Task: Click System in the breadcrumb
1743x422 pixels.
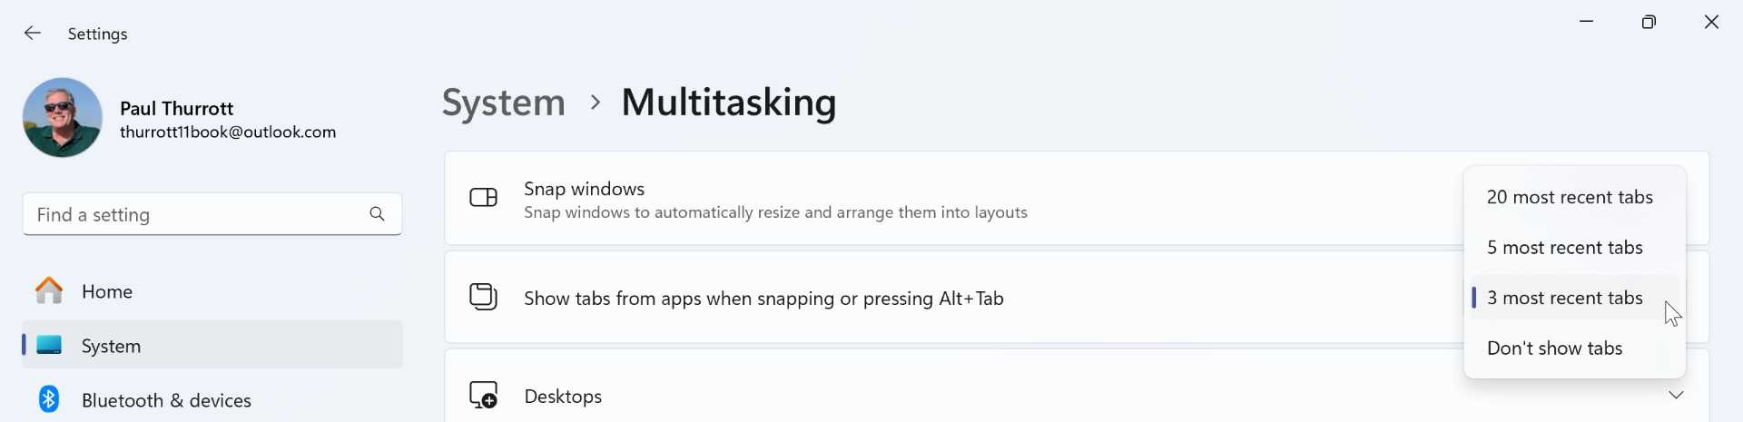Action: point(503,103)
